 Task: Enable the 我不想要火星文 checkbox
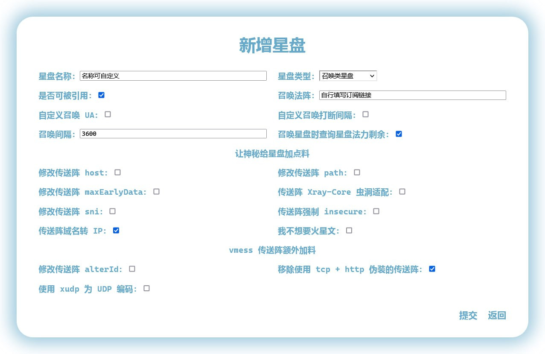point(349,231)
